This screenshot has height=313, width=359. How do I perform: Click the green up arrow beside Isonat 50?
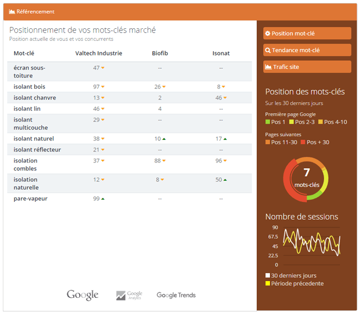pos(225,180)
